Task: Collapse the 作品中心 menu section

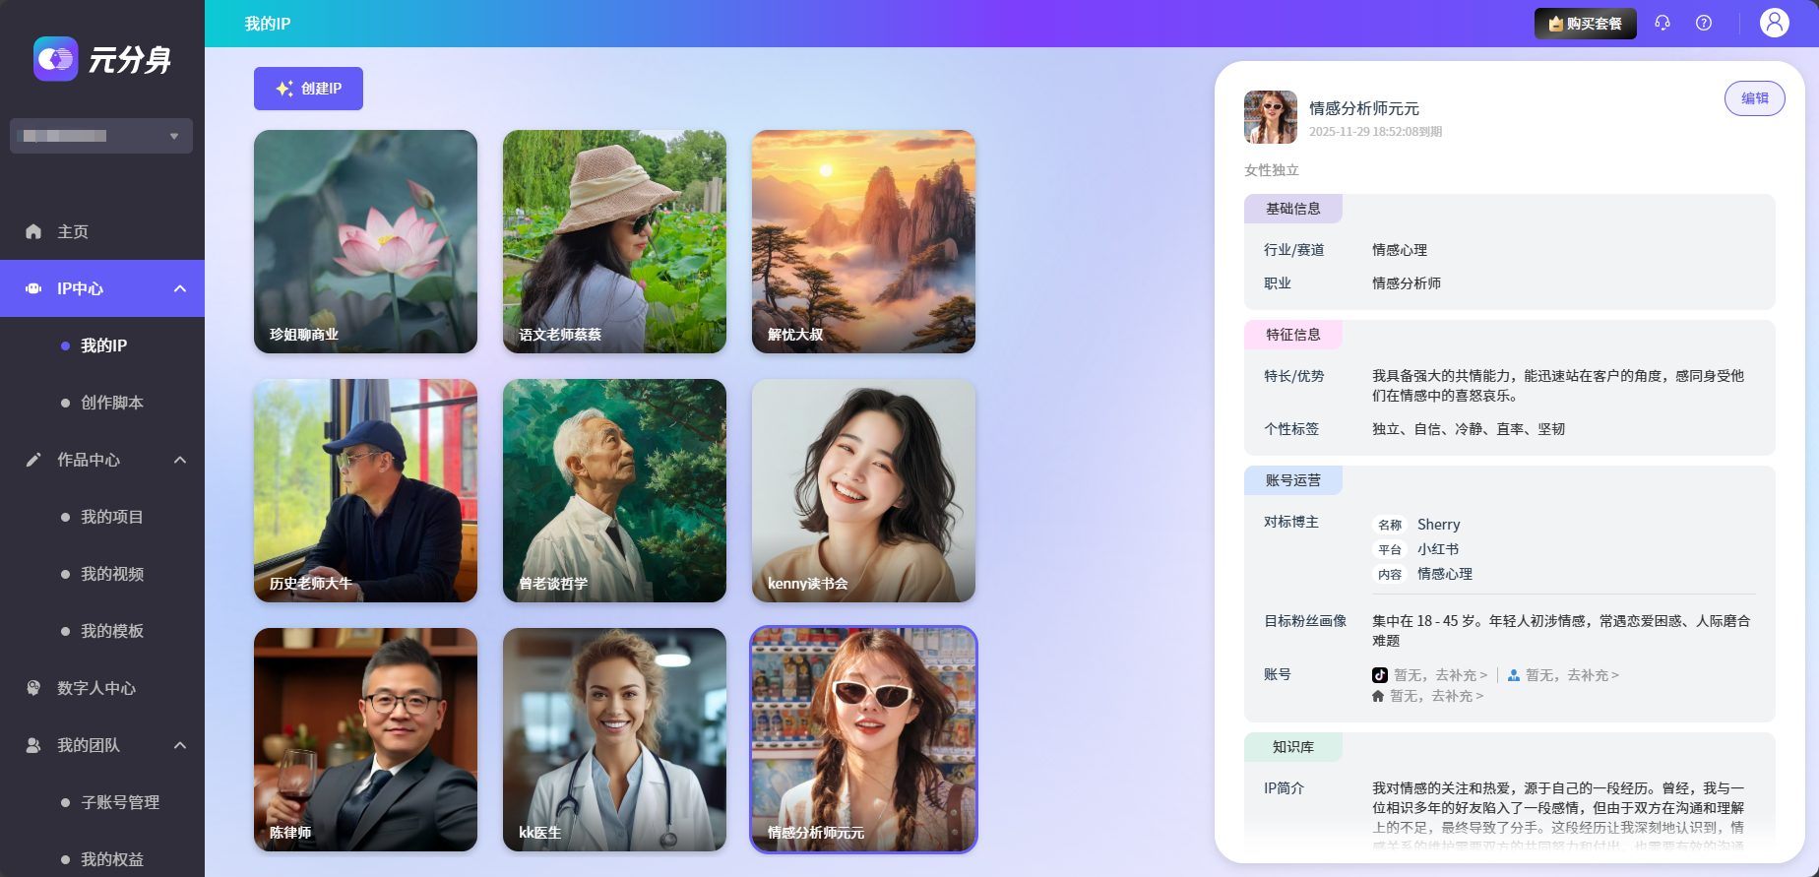Action: 180,460
